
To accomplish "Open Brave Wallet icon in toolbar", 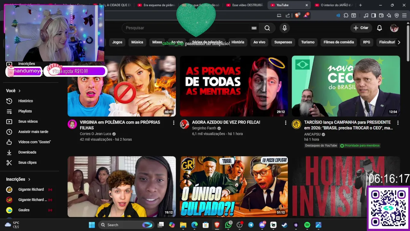I will pos(381,15).
